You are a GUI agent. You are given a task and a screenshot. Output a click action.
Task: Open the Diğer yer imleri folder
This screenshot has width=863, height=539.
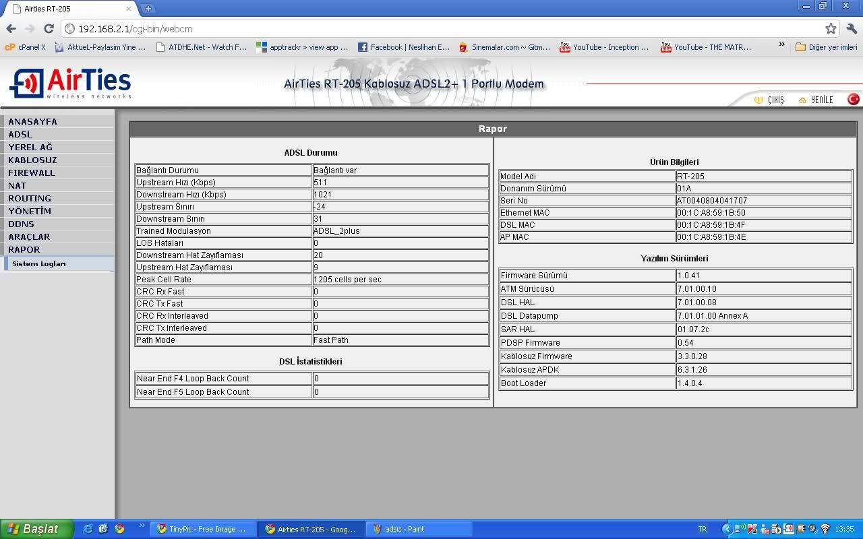tap(827, 47)
